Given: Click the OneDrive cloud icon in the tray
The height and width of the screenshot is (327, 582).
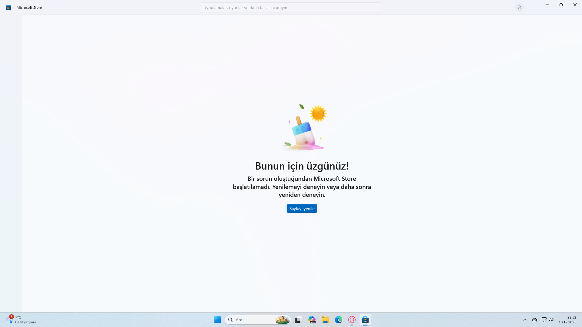Looking at the screenshot, I should (534, 320).
